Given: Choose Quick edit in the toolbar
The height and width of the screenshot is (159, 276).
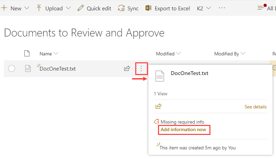Looking at the screenshot, I should point(99,8).
